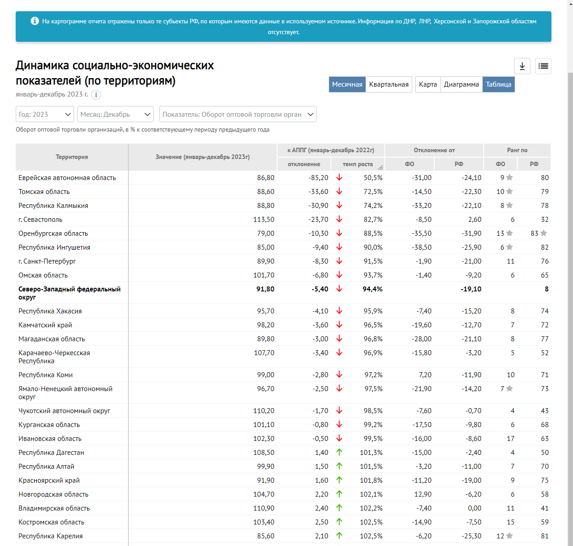Select the Таблица tab

498,84
